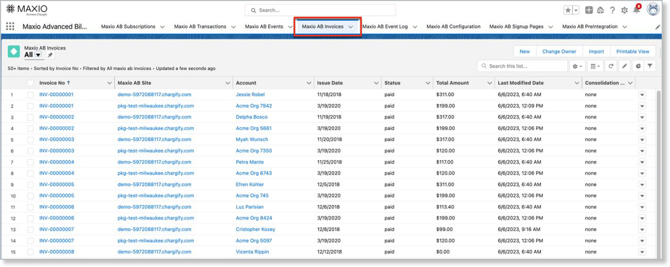Pin the All list view

pyautogui.click(x=50, y=55)
